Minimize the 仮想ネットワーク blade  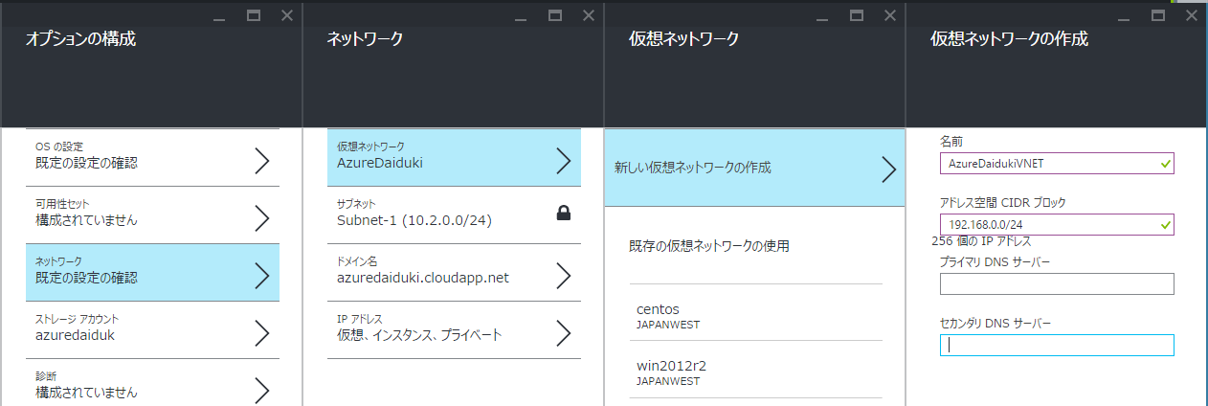coord(822,17)
